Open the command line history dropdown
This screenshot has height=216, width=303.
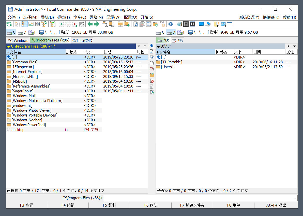(295, 198)
